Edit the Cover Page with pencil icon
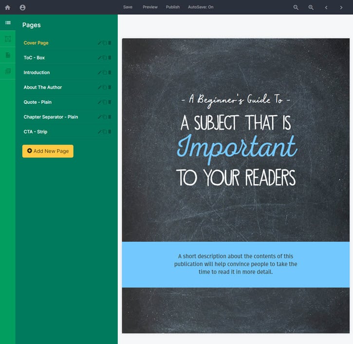This screenshot has height=344, width=353. pyautogui.click(x=100, y=43)
